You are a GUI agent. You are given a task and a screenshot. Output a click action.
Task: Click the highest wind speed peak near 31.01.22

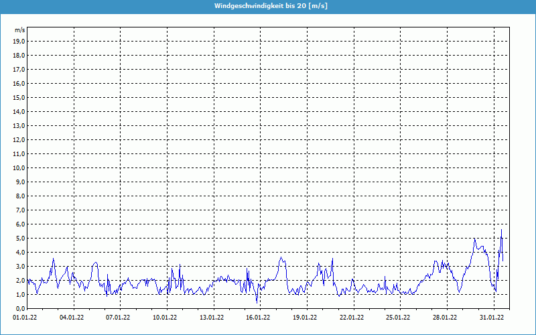pyautogui.click(x=501, y=230)
